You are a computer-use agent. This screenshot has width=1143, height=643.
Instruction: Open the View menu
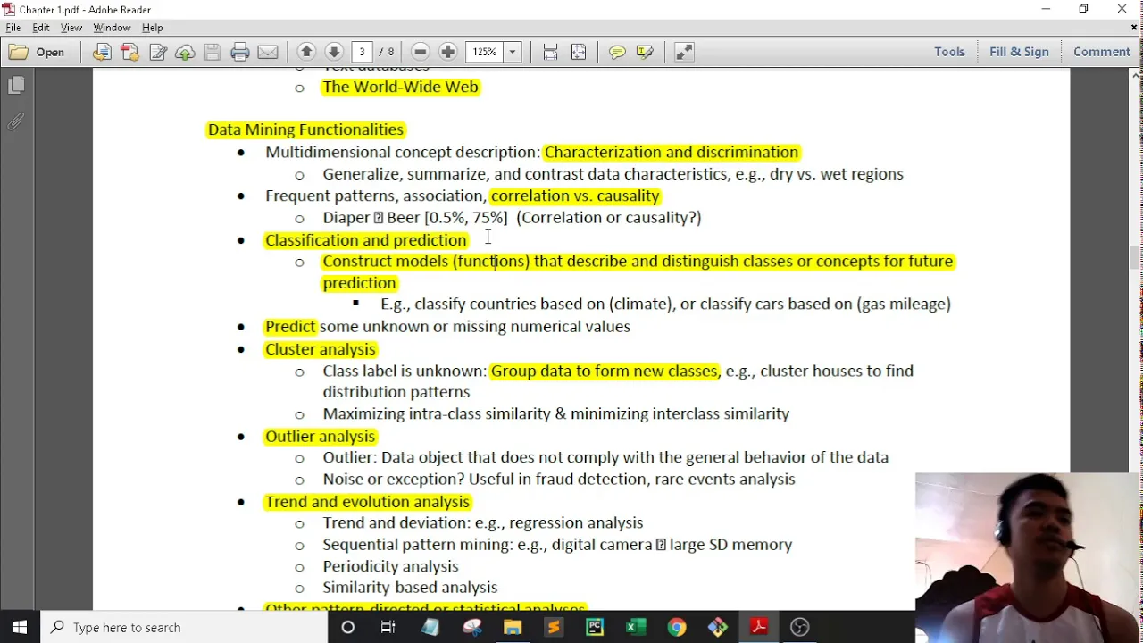point(71,28)
